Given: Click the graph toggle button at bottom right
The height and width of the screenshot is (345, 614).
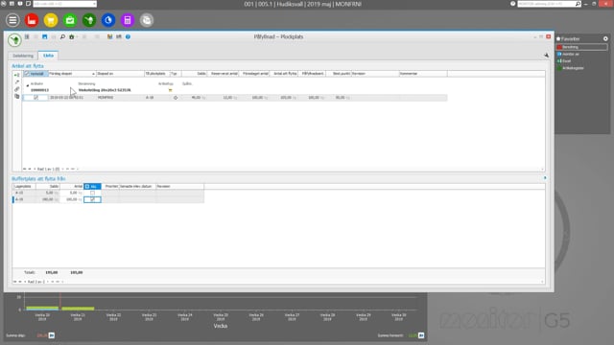Looking at the screenshot, I should click(421, 335).
